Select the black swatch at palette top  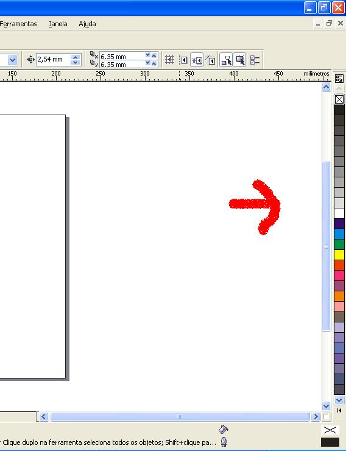tap(339, 110)
